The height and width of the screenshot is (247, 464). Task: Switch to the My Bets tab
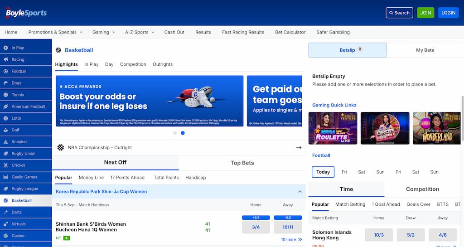coord(425,50)
